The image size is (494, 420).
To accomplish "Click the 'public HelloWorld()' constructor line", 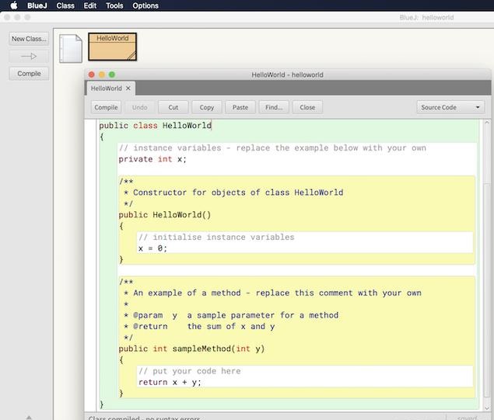I will (x=165, y=215).
